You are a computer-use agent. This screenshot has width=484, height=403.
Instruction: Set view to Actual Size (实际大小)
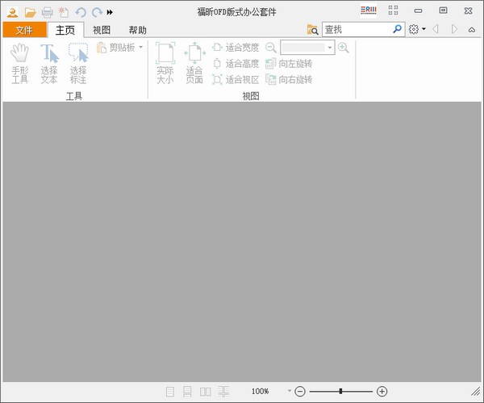[x=165, y=63]
